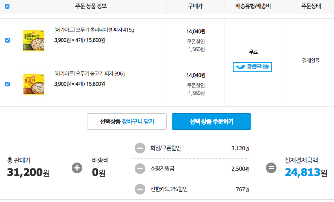Click the 배송유형/배송비 column header
334x202 pixels.
tap(253, 6)
